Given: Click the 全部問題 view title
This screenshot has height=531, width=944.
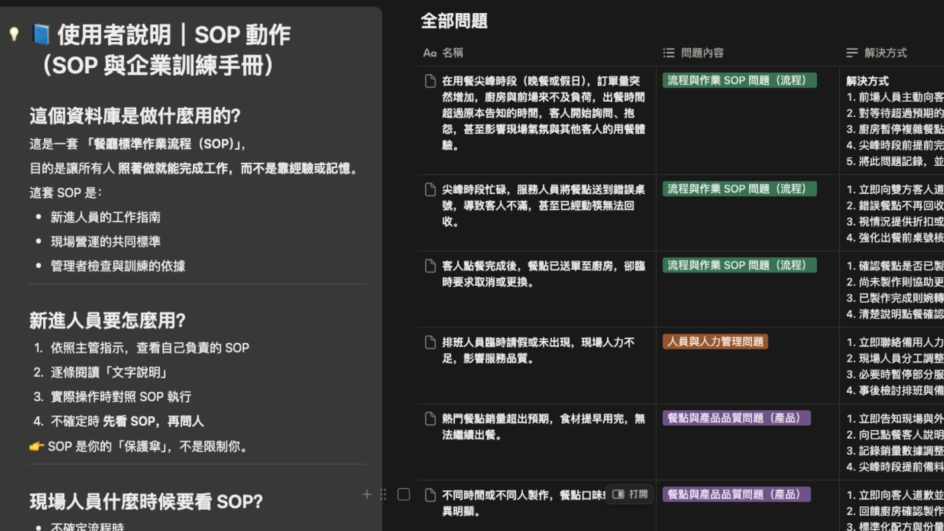Looking at the screenshot, I should 454,21.
